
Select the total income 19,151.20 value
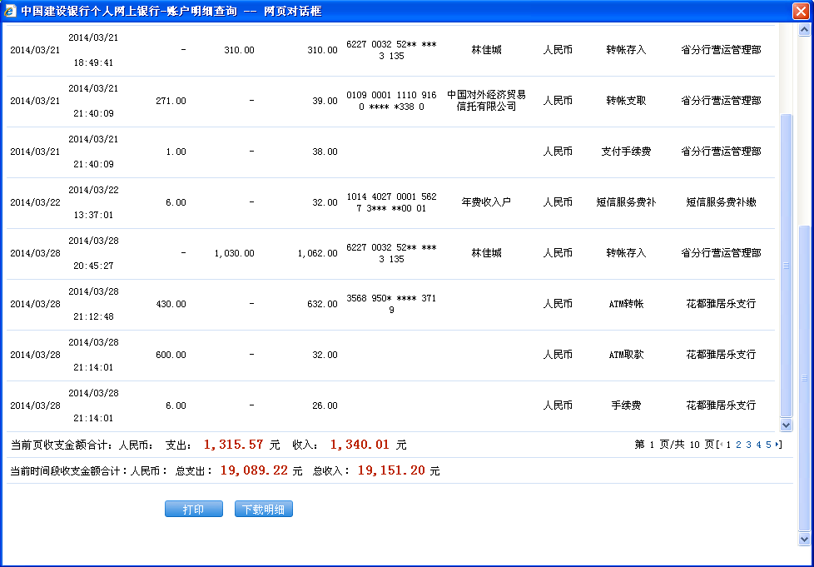click(391, 471)
